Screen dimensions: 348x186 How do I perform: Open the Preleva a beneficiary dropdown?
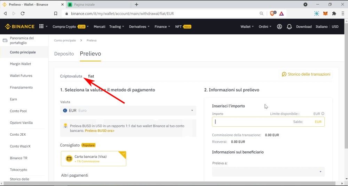pos(268,172)
